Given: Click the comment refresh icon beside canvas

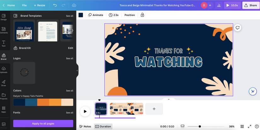Looking at the screenshot, I should point(238,28).
